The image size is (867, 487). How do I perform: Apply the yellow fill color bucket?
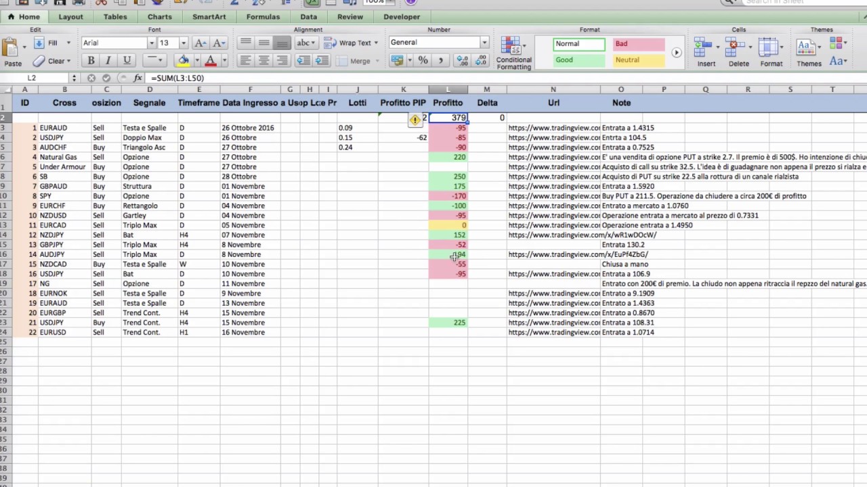[x=183, y=61]
